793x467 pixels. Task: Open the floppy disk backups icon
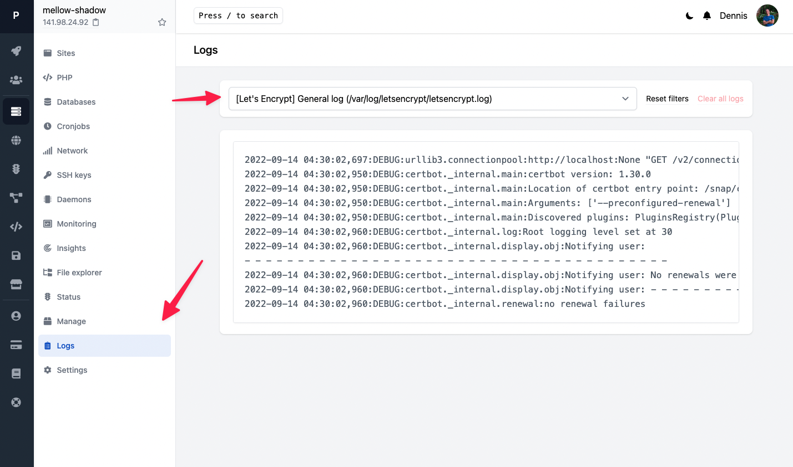16,255
